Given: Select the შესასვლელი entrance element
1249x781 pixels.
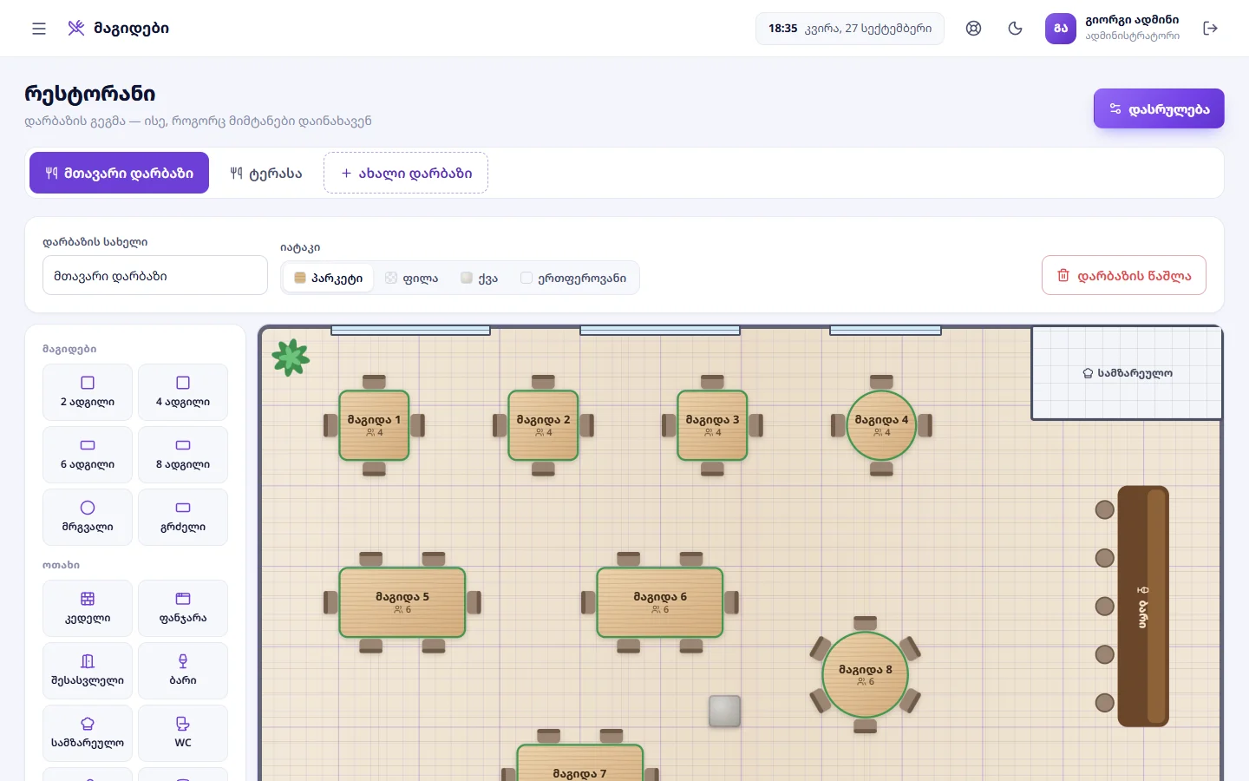Looking at the screenshot, I should [88, 671].
